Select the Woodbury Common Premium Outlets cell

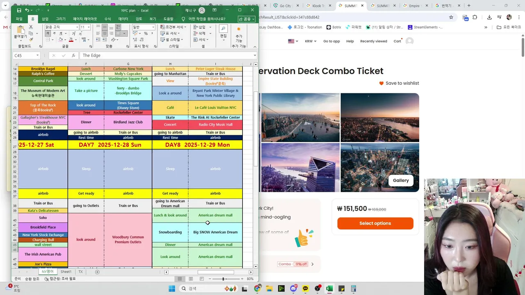pyautogui.click(x=128, y=240)
